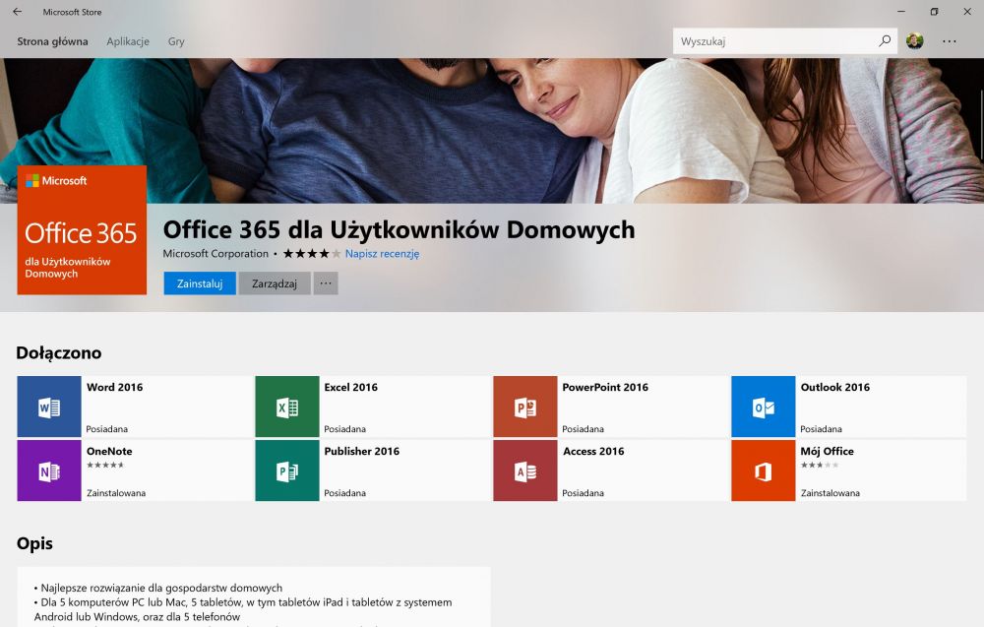The height and width of the screenshot is (627, 984).
Task: Click the PowerPoint 2016 app icon
Action: coord(525,407)
